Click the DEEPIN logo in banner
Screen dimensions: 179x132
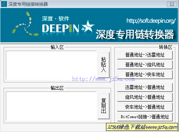(x=61, y=28)
